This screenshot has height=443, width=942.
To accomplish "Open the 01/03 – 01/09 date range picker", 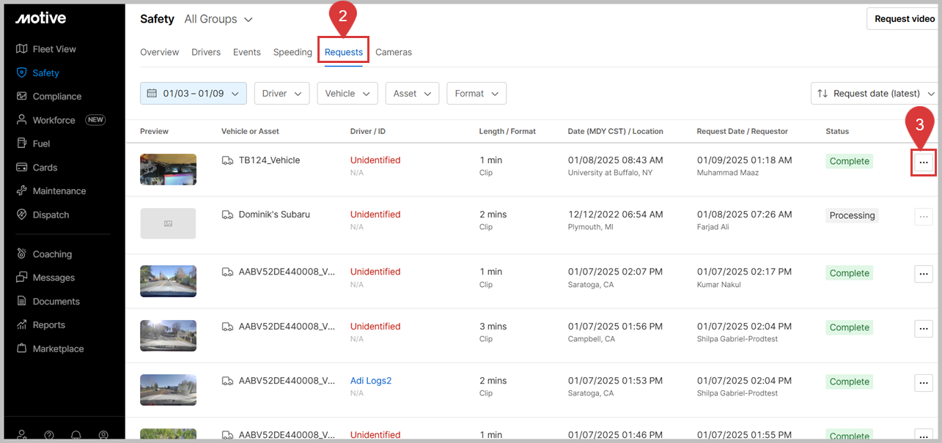I will click(x=193, y=94).
